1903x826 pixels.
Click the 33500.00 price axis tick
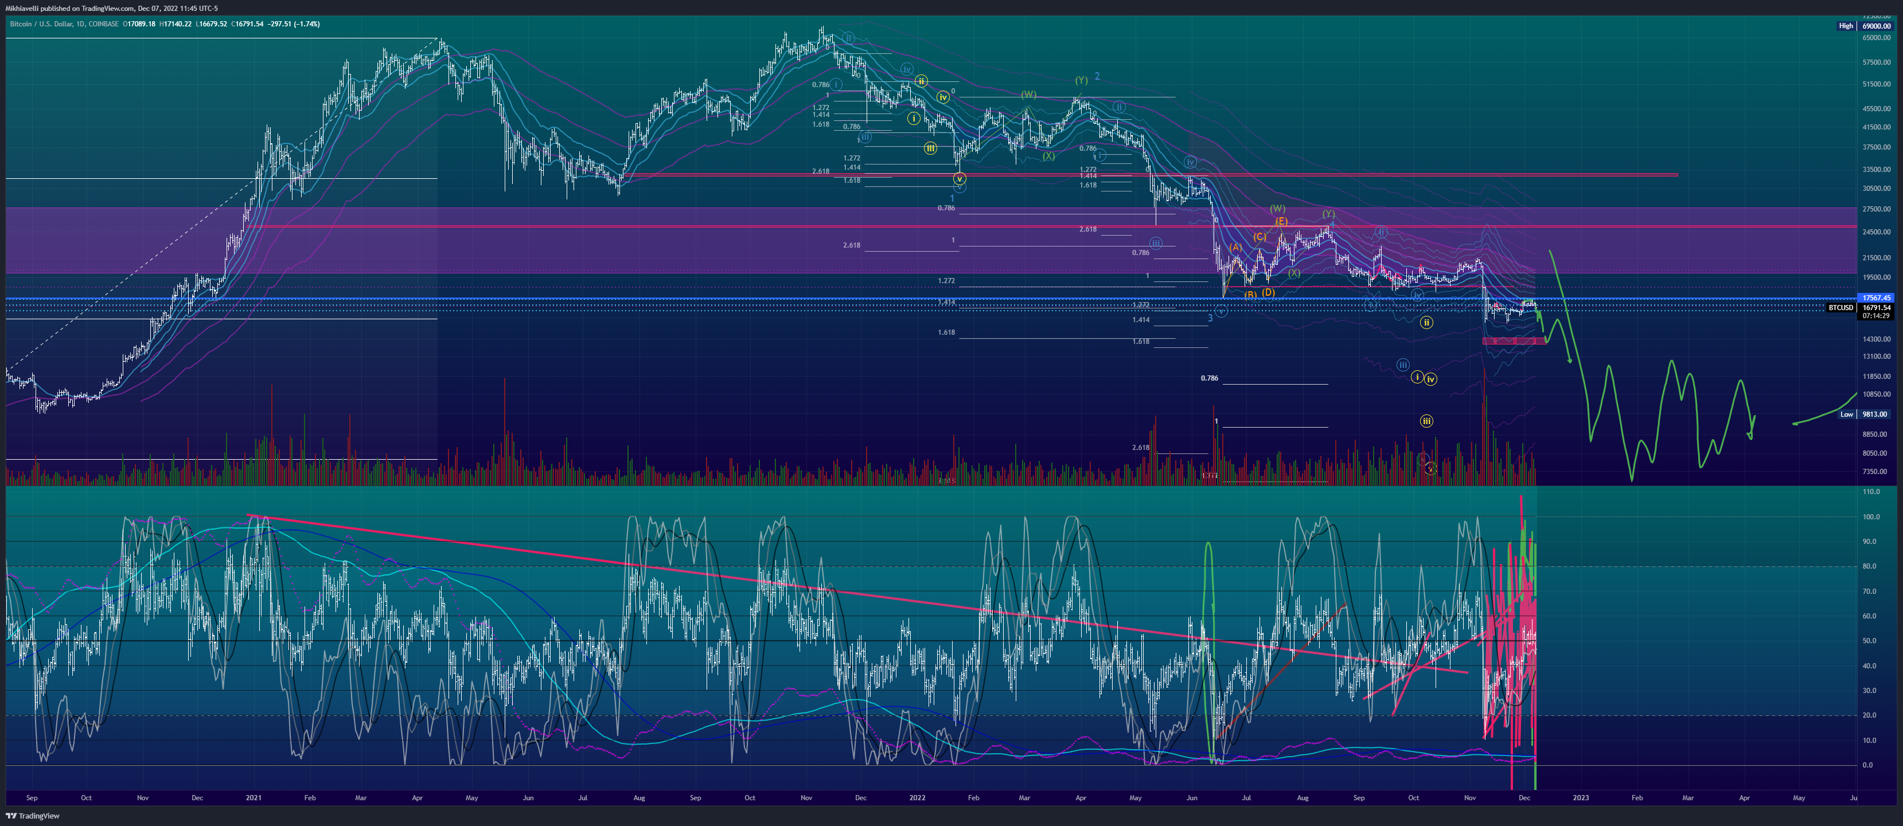click(x=1877, y=169)
